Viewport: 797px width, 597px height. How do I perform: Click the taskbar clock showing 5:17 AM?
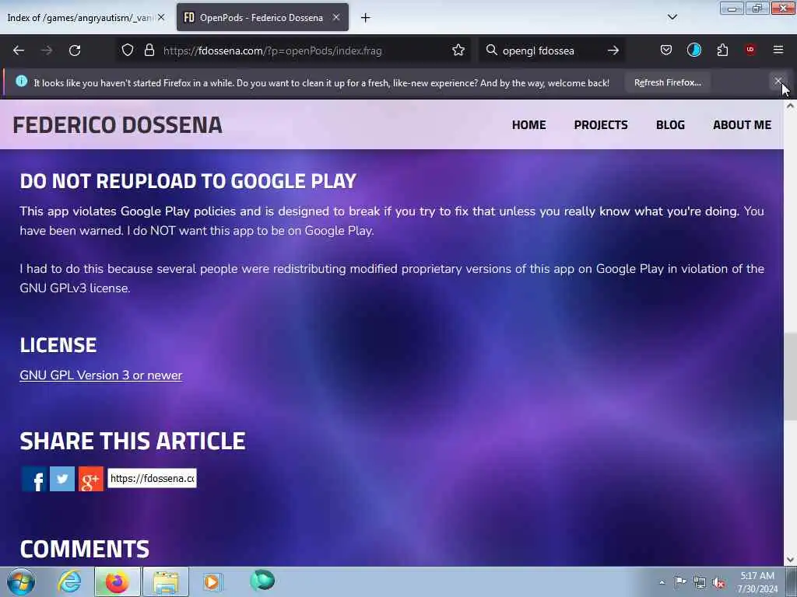(757, 582)
